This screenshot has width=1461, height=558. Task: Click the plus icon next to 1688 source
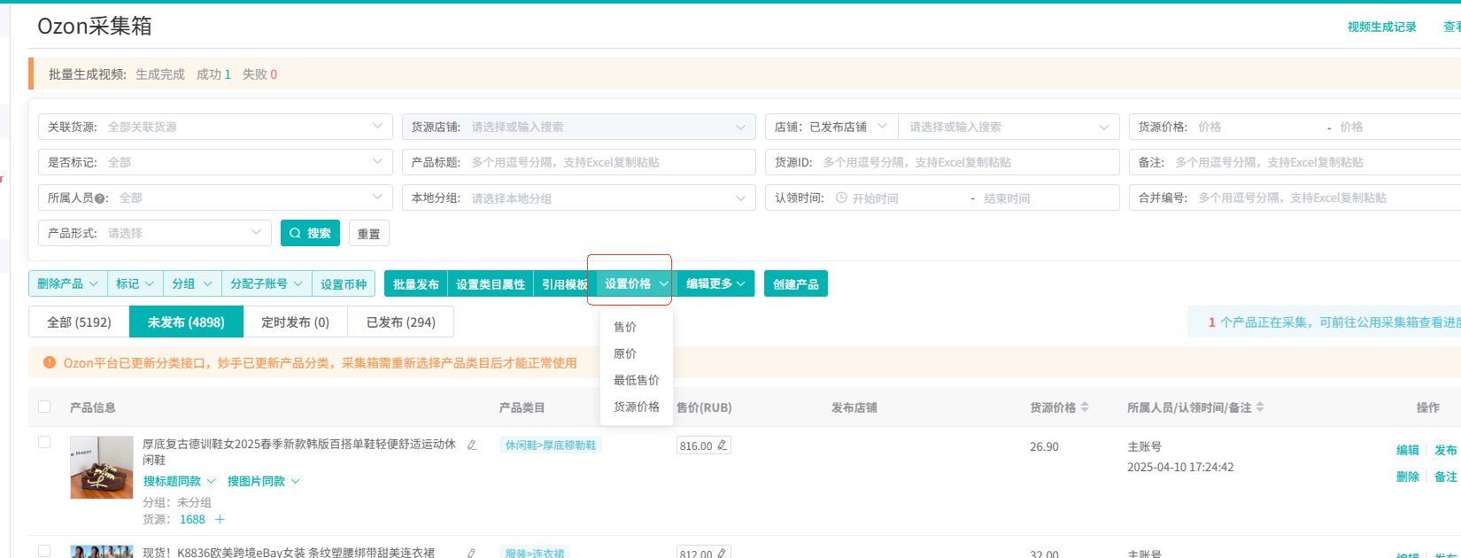click(x=220, y=520)
